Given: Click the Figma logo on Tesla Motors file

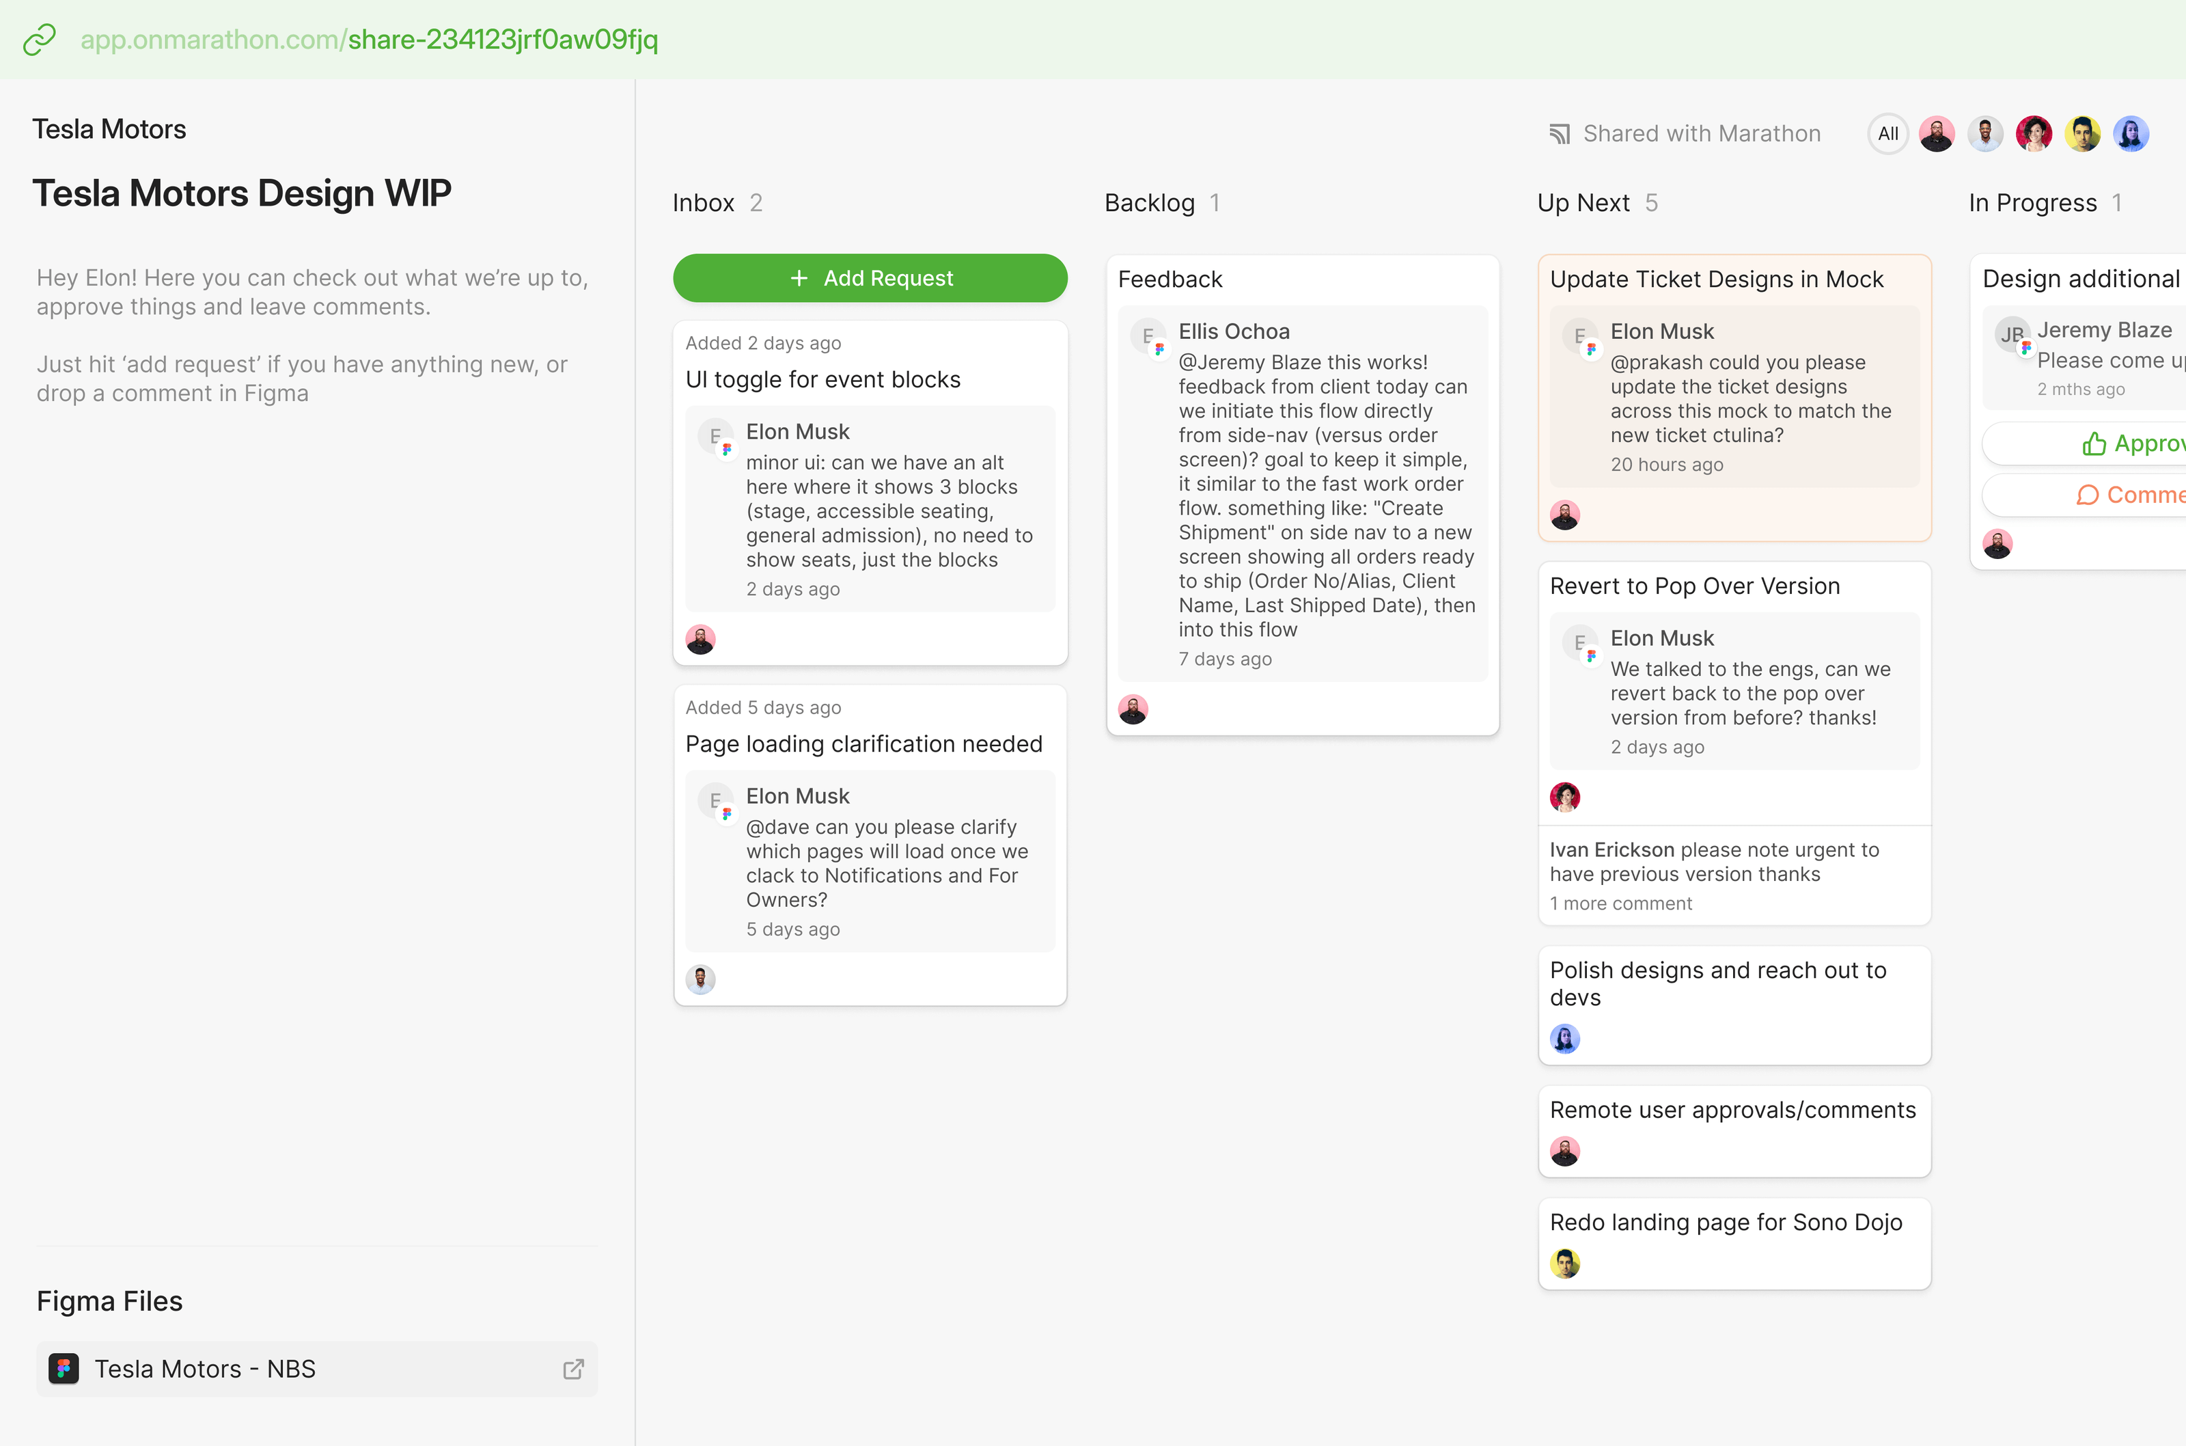Looking at the screenshot, I should coord(64,1369).
